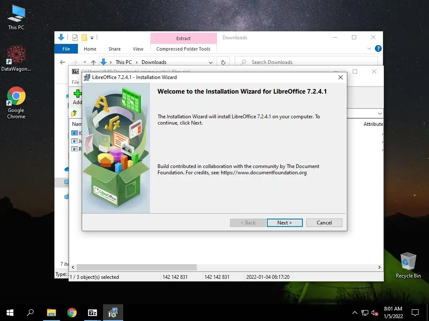Refresh the Downloads folder
Image resolution: width=429 pixels, height=321 pixels.
tap(223, 62)
